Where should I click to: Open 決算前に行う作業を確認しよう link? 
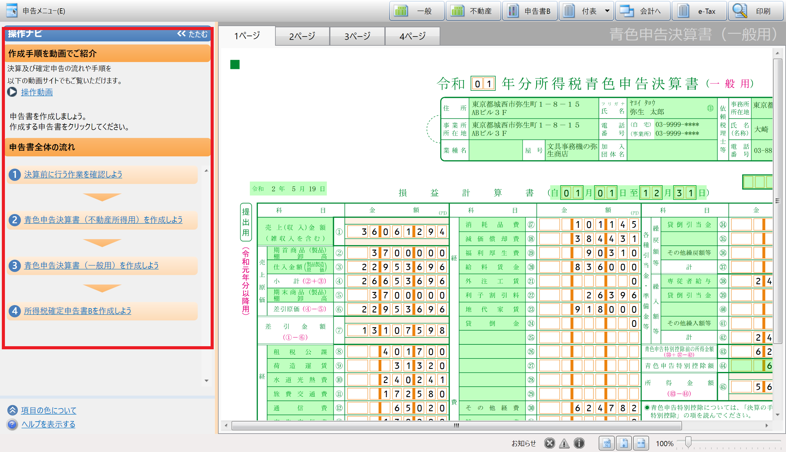[x=73, y=174]
